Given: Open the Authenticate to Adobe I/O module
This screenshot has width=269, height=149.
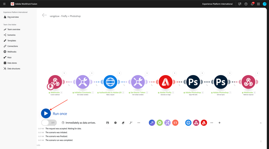Looking at the screenshot, I should coord(110,82).
